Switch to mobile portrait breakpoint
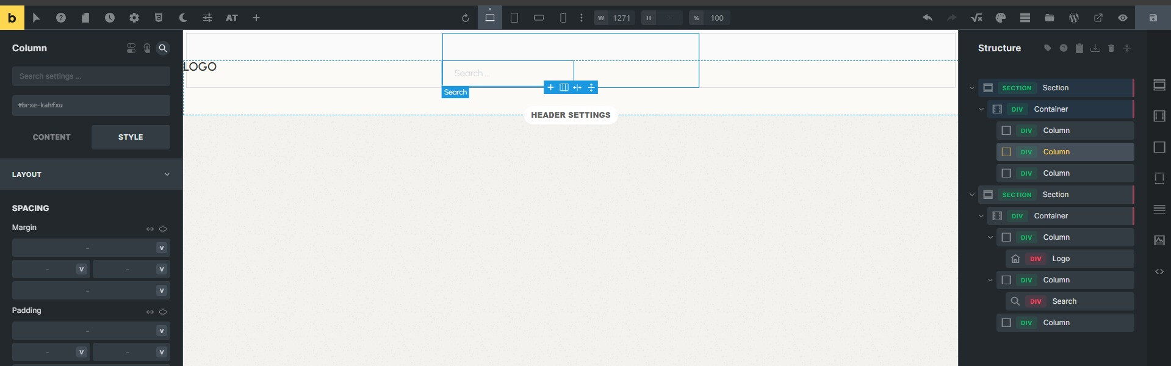 click(x=563, y=18)
